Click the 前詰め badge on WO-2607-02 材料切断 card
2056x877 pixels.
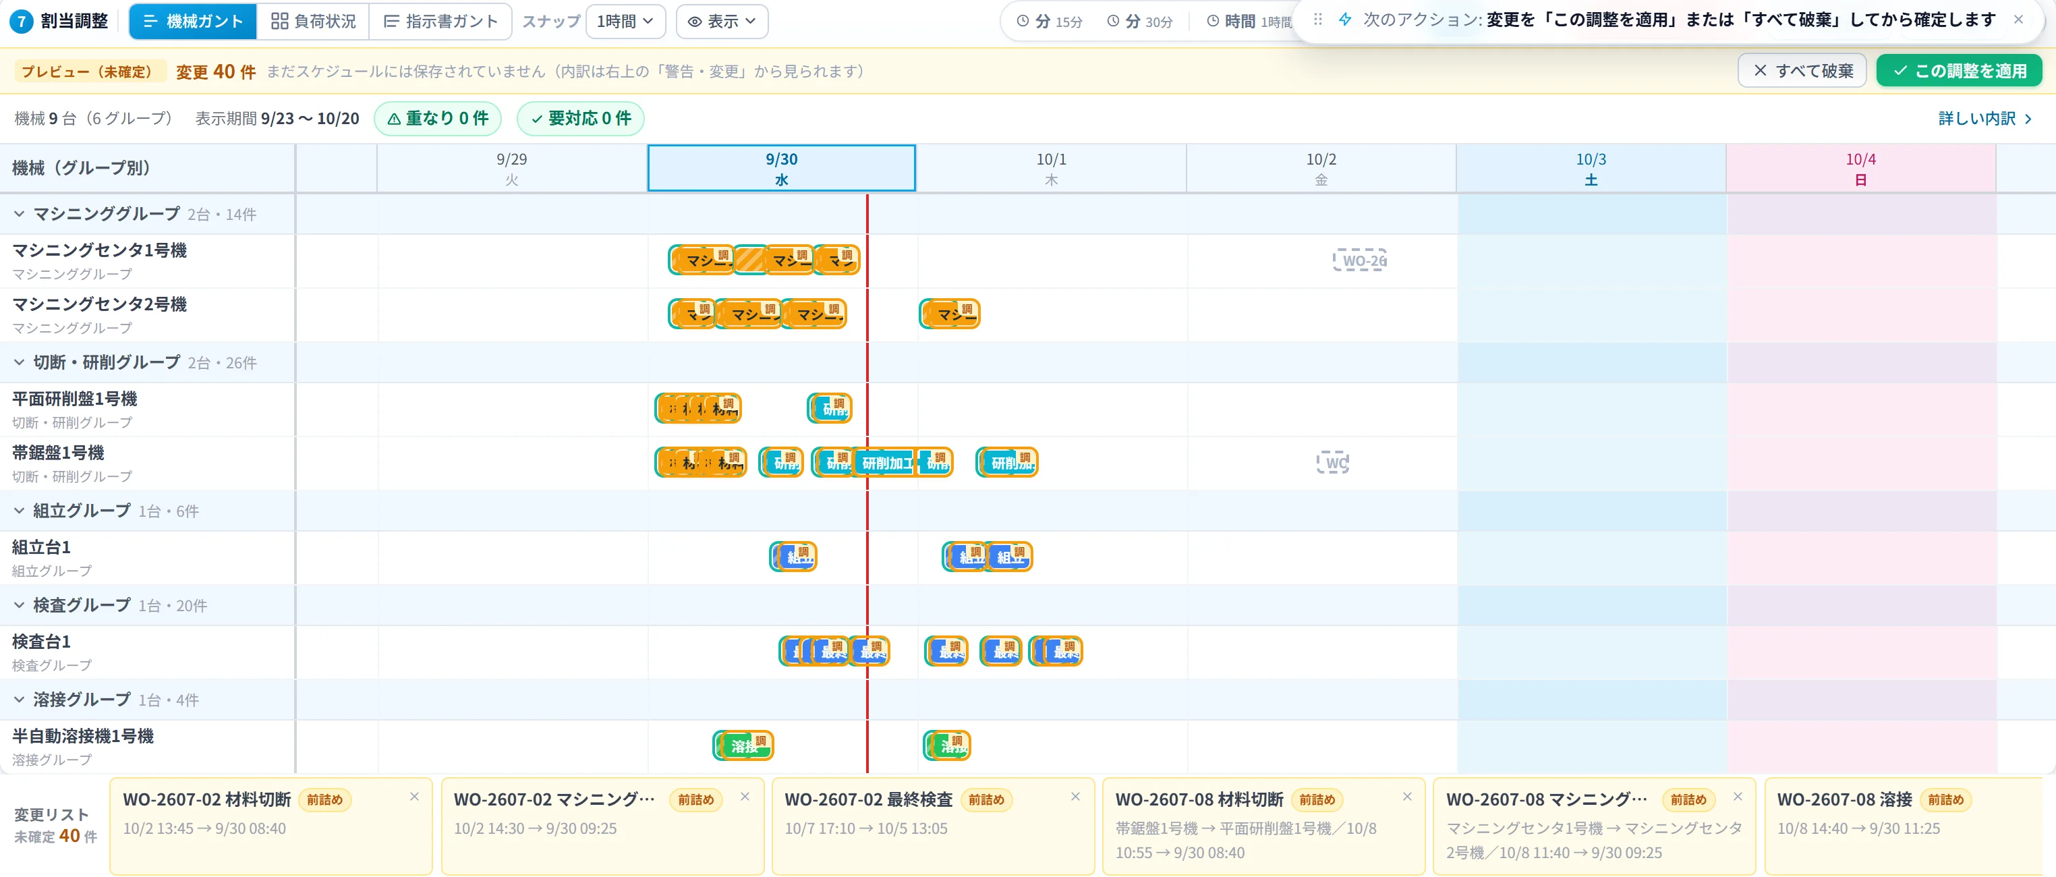tap(324, 799)
